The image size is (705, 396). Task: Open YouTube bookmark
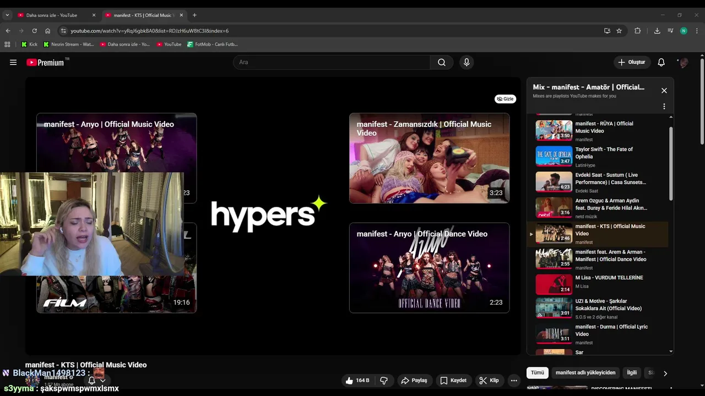169,44
